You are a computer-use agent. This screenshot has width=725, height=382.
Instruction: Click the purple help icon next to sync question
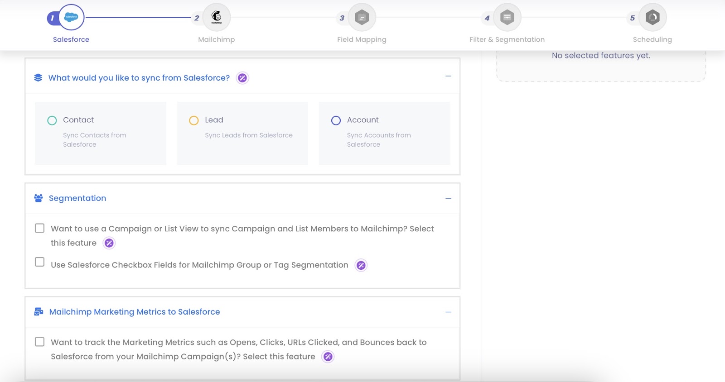coord(242,78)
